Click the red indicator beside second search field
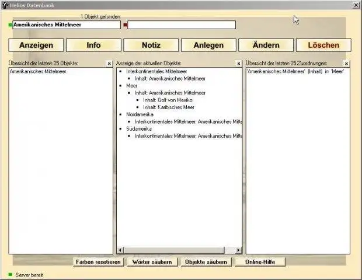Viewport: 362px width, 280px height. click(x=126, y=24)
